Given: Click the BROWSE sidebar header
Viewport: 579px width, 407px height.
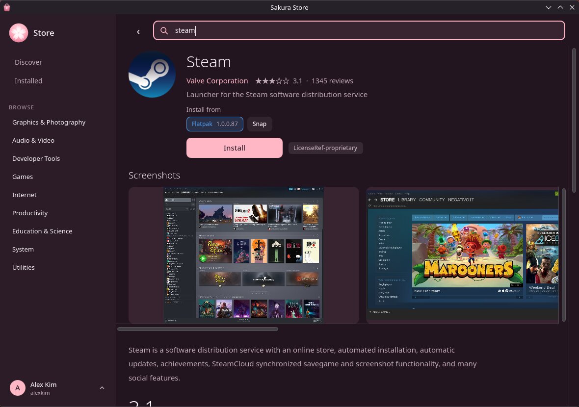Looking at the screenshot, I should coord(22,107).
